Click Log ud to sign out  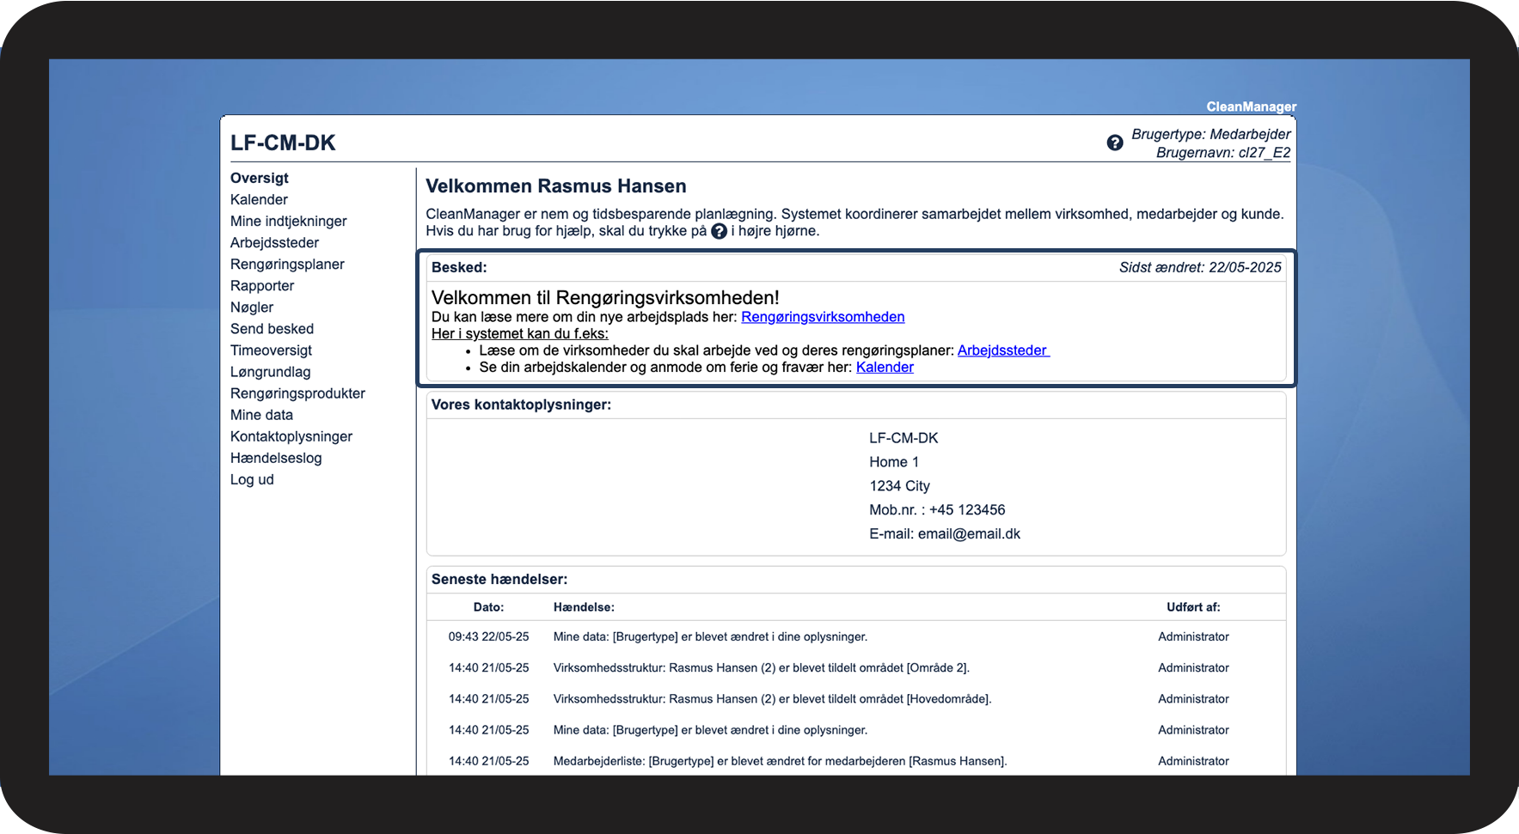252,478
